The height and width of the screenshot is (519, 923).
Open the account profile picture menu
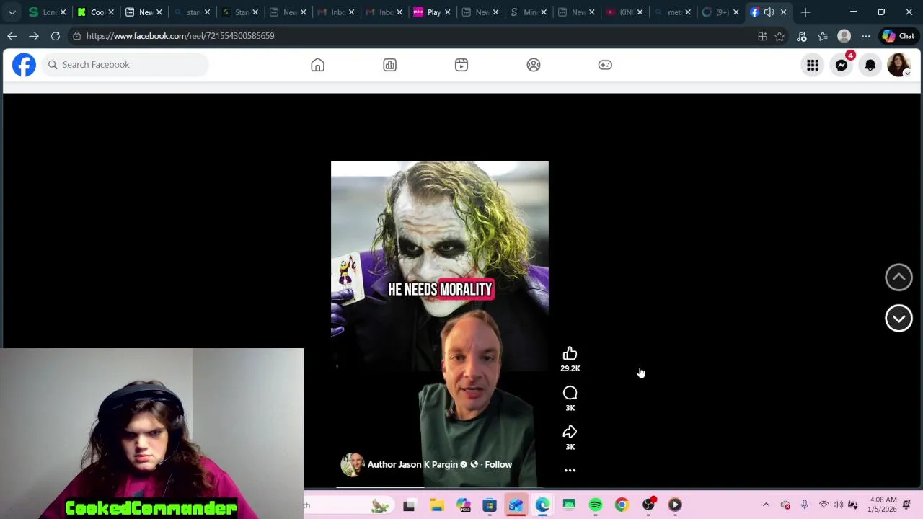point(898,65)
